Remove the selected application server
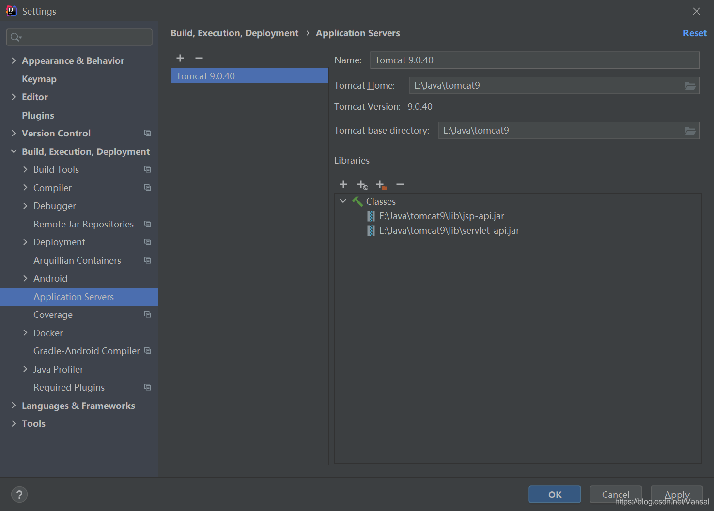714x511 pixels. (199, 58)
